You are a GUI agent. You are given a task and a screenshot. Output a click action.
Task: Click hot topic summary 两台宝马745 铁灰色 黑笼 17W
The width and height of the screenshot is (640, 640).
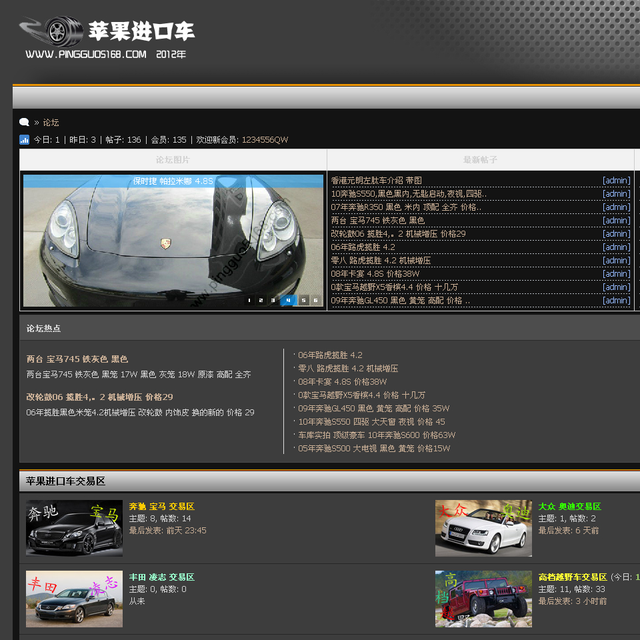(139, 374)
